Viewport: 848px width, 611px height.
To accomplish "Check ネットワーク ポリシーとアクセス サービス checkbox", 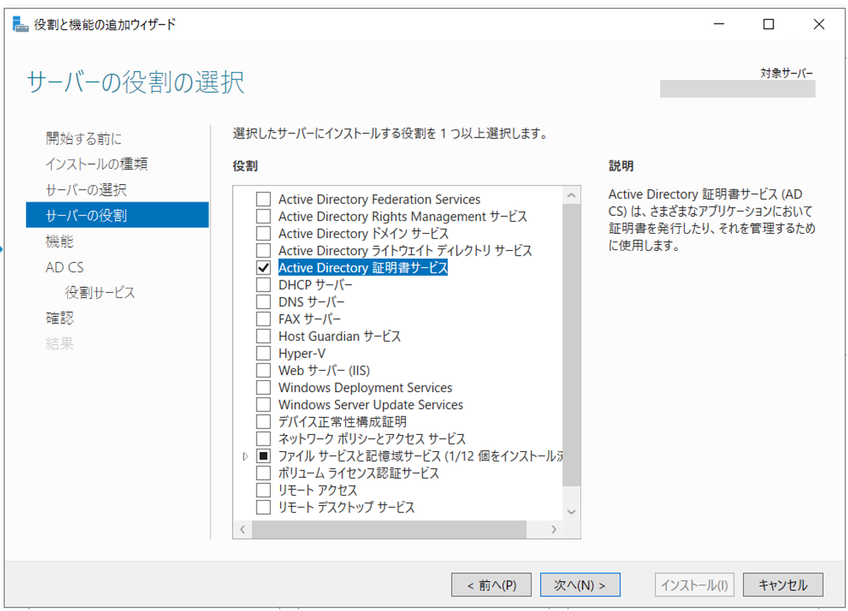I will (263, 439).
